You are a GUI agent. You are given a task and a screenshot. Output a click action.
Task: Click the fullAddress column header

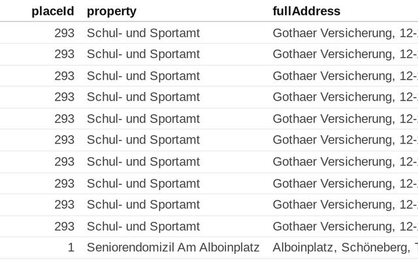click(x=306, y=11)
